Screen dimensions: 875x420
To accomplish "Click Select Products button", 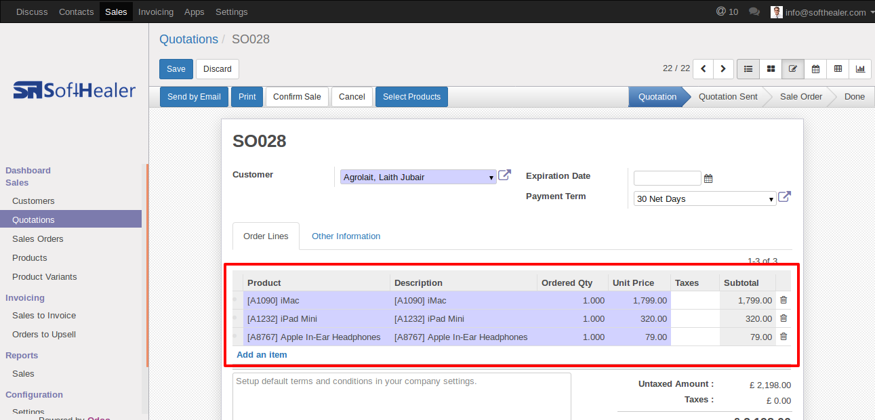I will pos(411,97).
